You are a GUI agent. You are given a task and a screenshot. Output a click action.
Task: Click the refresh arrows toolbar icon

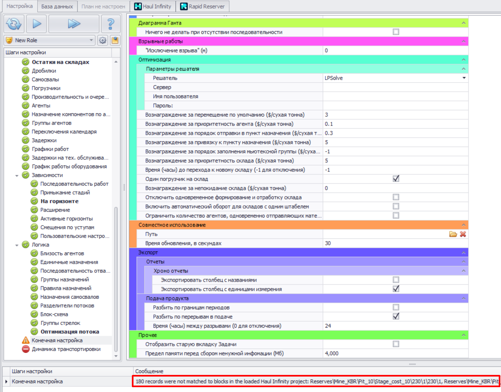pos(14,24)
